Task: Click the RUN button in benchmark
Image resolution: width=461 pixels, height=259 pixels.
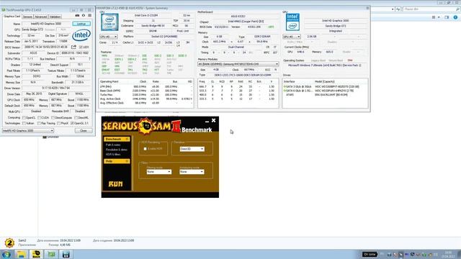Action: pyautogui.click(x=115, y=184)
